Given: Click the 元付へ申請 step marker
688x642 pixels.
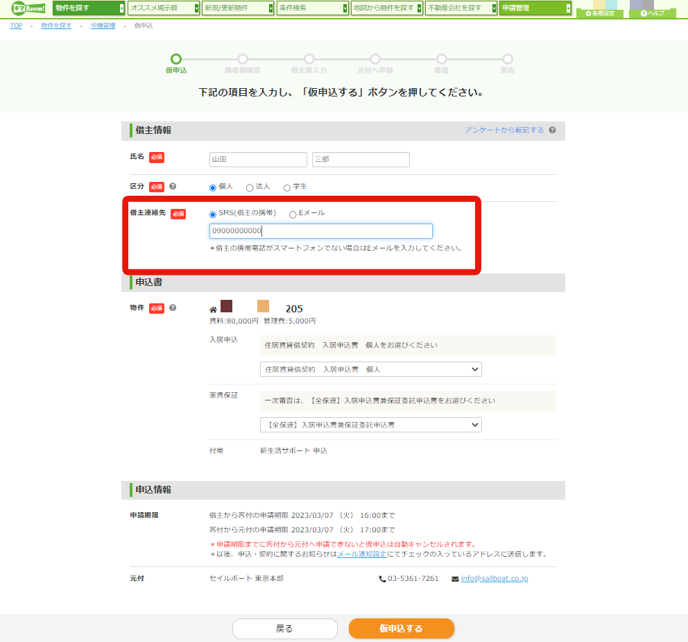Looking at the screenshot, I should pyautogui.click(x=375, y=59).
